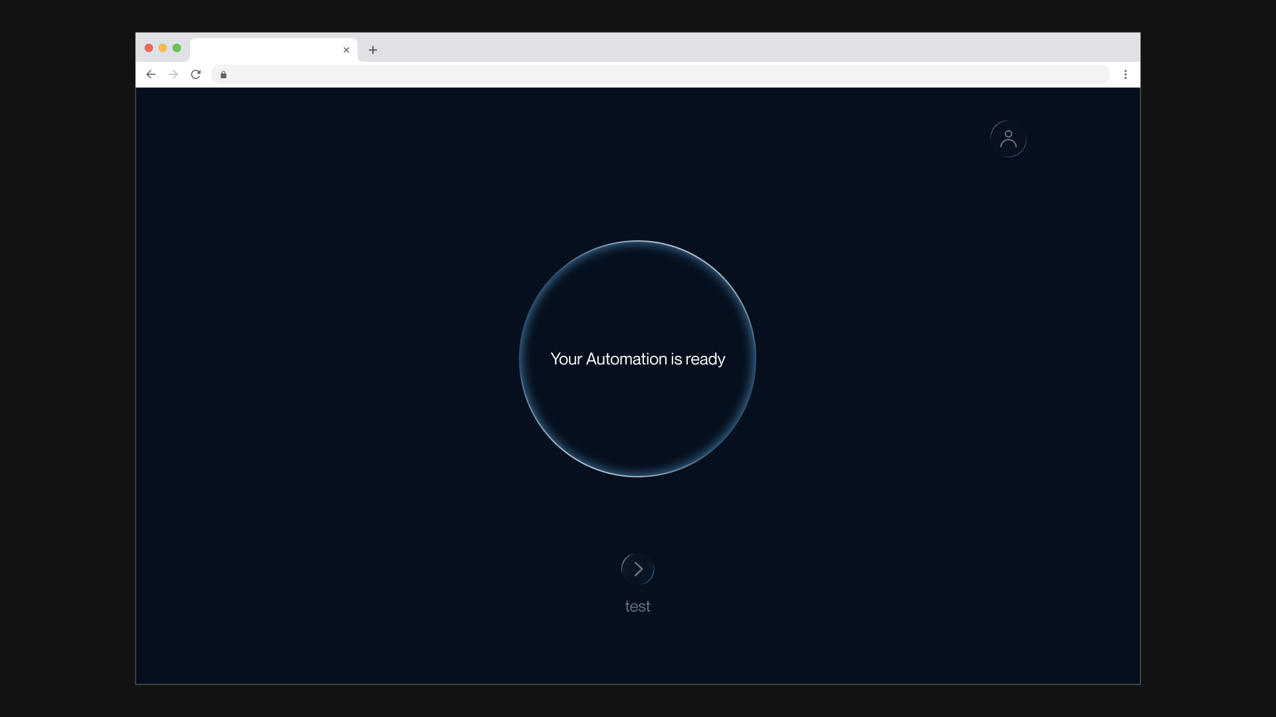This screenshot has height=717, width=1276.
Task: Open a new tab with plus icon
Action: point(373,50)
